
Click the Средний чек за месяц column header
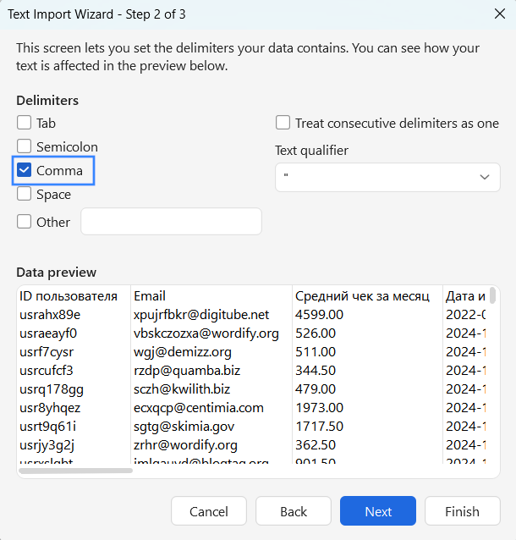pos(364,295)
